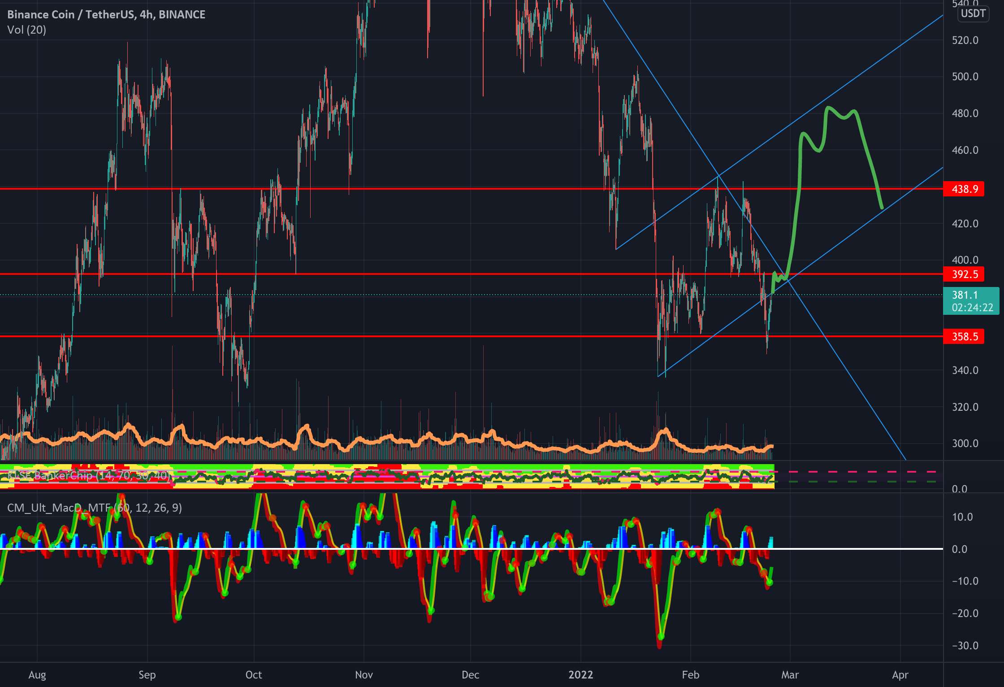
Task: Click the 400.0 price axis value
Action: [965, 260]
